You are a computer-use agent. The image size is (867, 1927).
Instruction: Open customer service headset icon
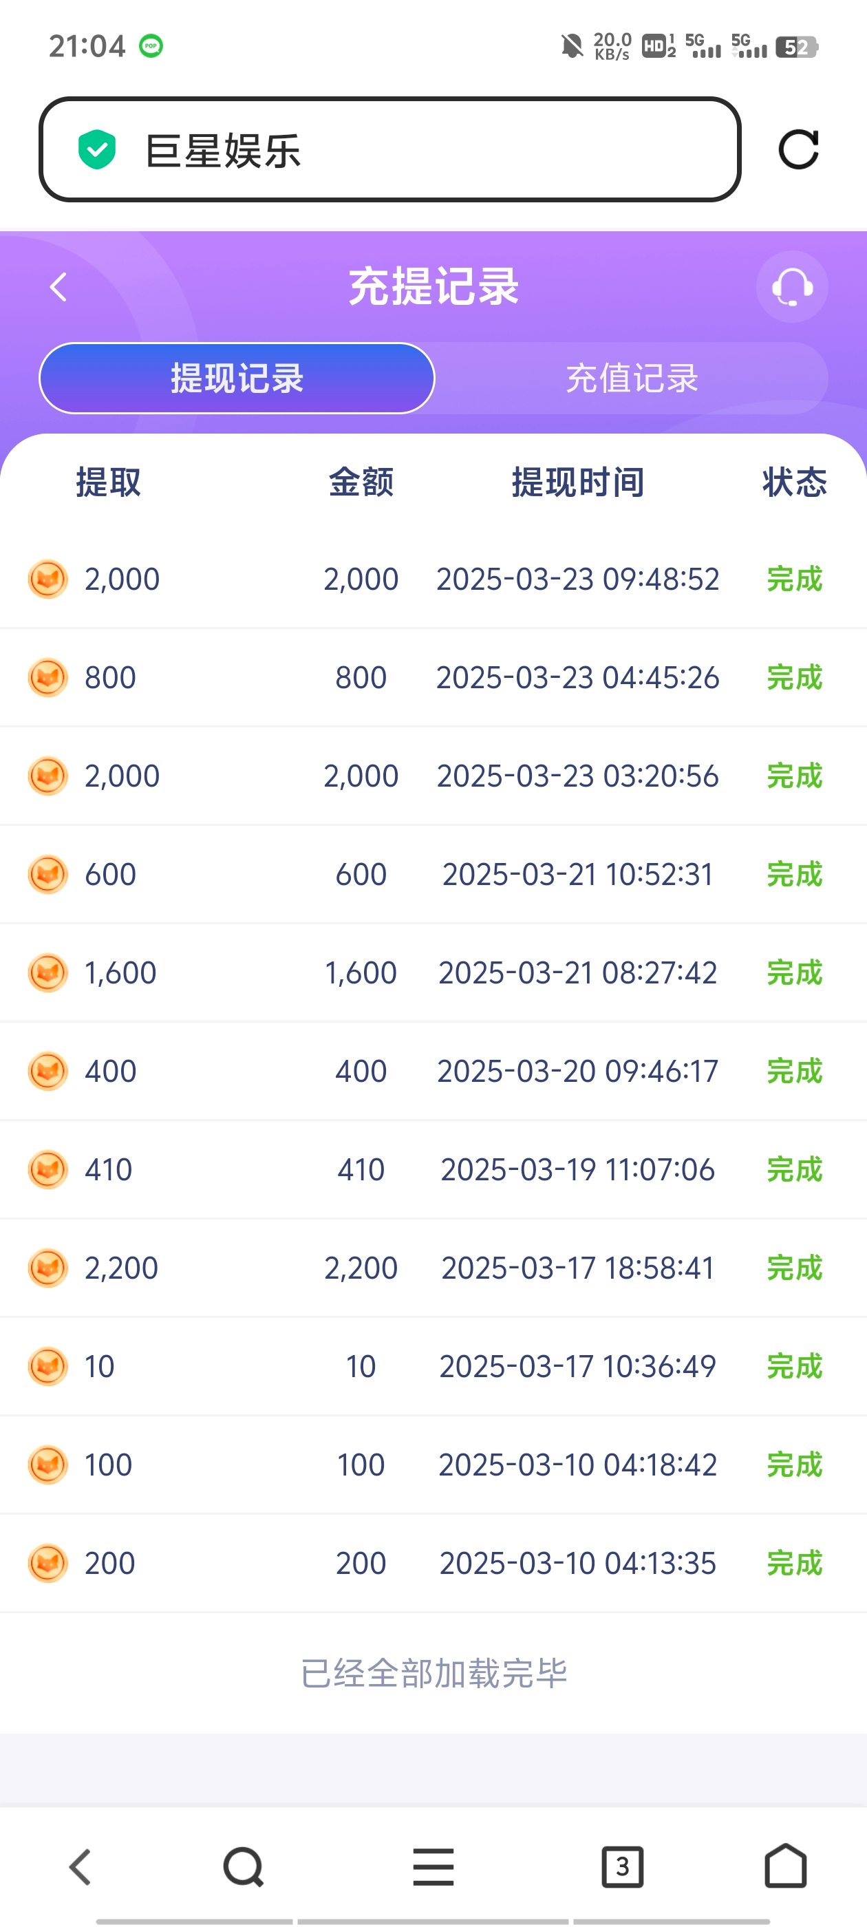tap(791, 286)
